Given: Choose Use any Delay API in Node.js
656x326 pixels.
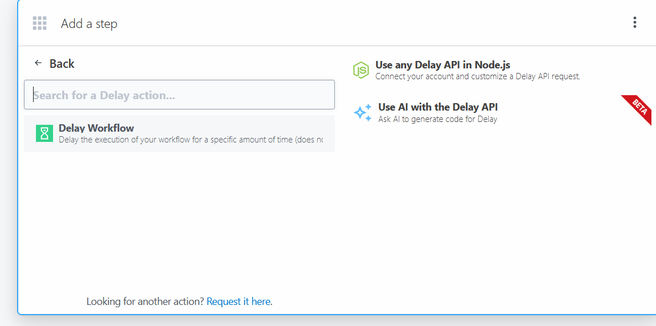Looking at the screenshot, I should [x=443, y=65].
